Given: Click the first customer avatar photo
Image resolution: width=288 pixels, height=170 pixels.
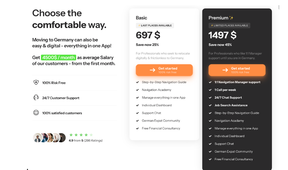Looking at the screenshot, I should (x=37, y=138).
